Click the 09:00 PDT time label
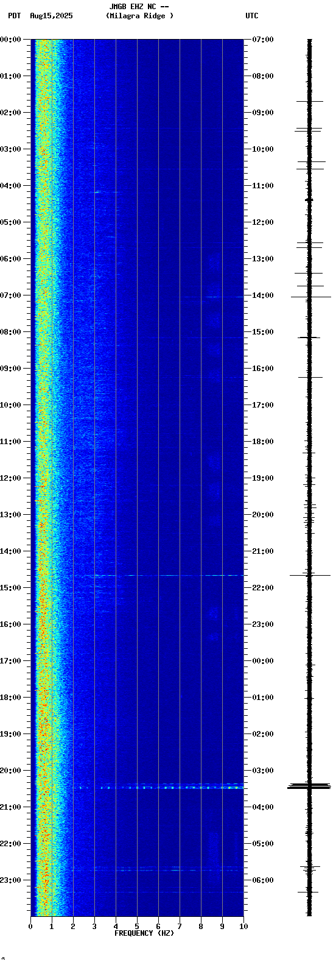 [11, 369]
